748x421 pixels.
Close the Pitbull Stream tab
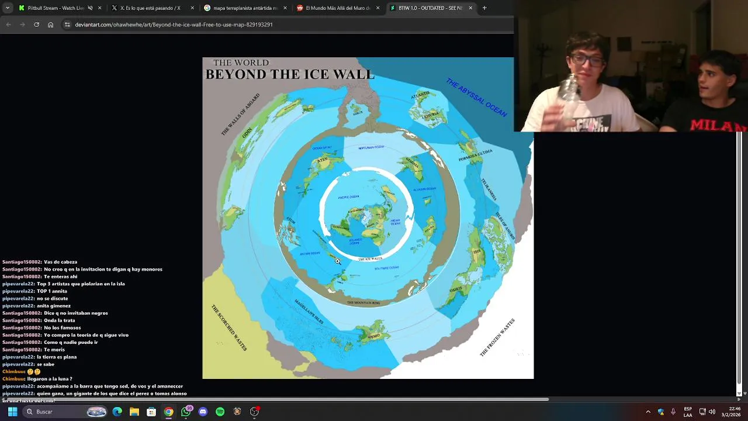coord(99,8)
